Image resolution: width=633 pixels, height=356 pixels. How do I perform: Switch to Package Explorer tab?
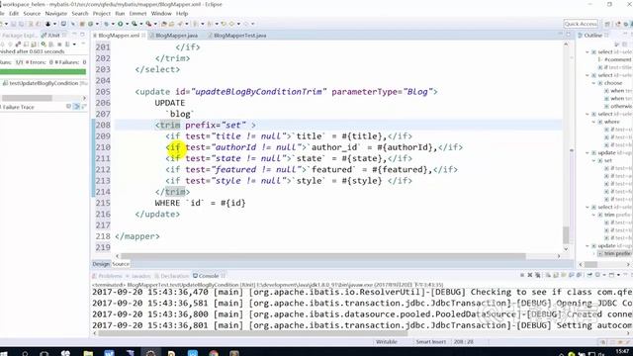[x=19, y=36]
